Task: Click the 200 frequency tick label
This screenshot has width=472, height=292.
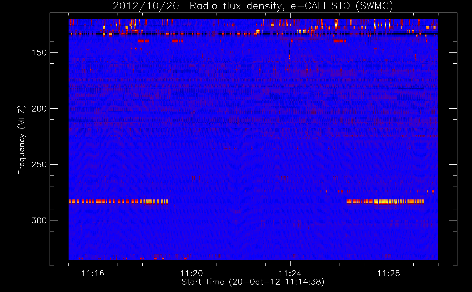Action: (39, 109)
